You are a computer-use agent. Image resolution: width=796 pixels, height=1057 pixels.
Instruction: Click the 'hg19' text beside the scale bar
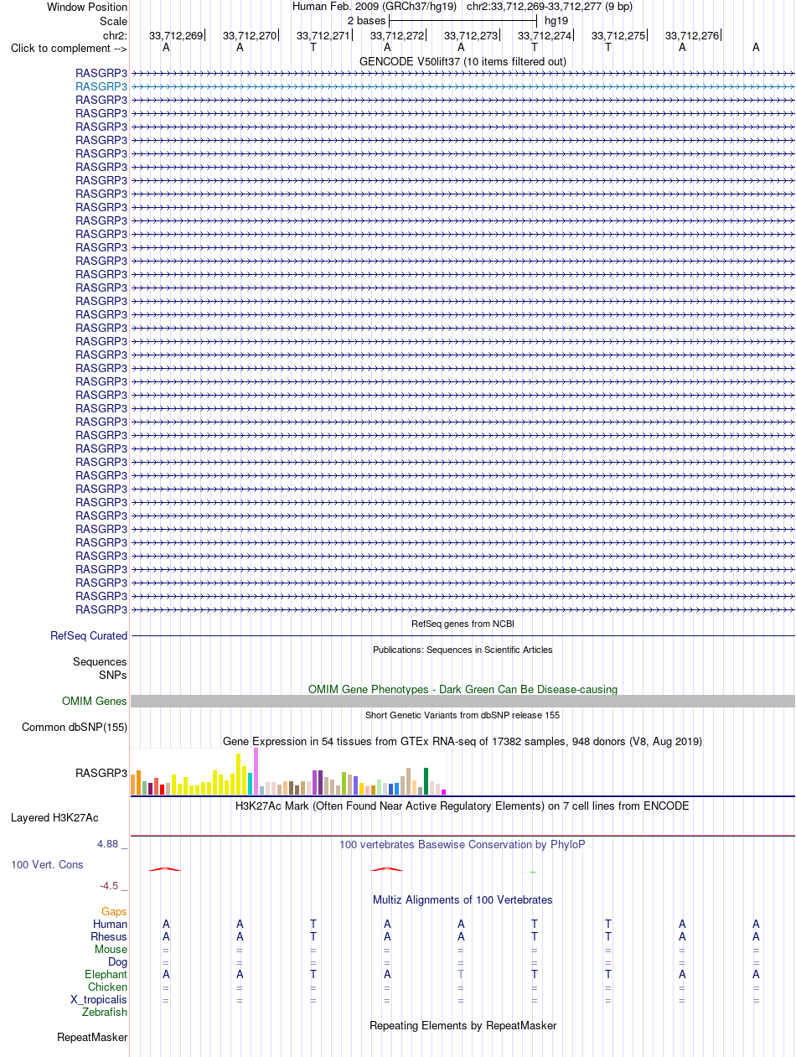tap(556, 20)
